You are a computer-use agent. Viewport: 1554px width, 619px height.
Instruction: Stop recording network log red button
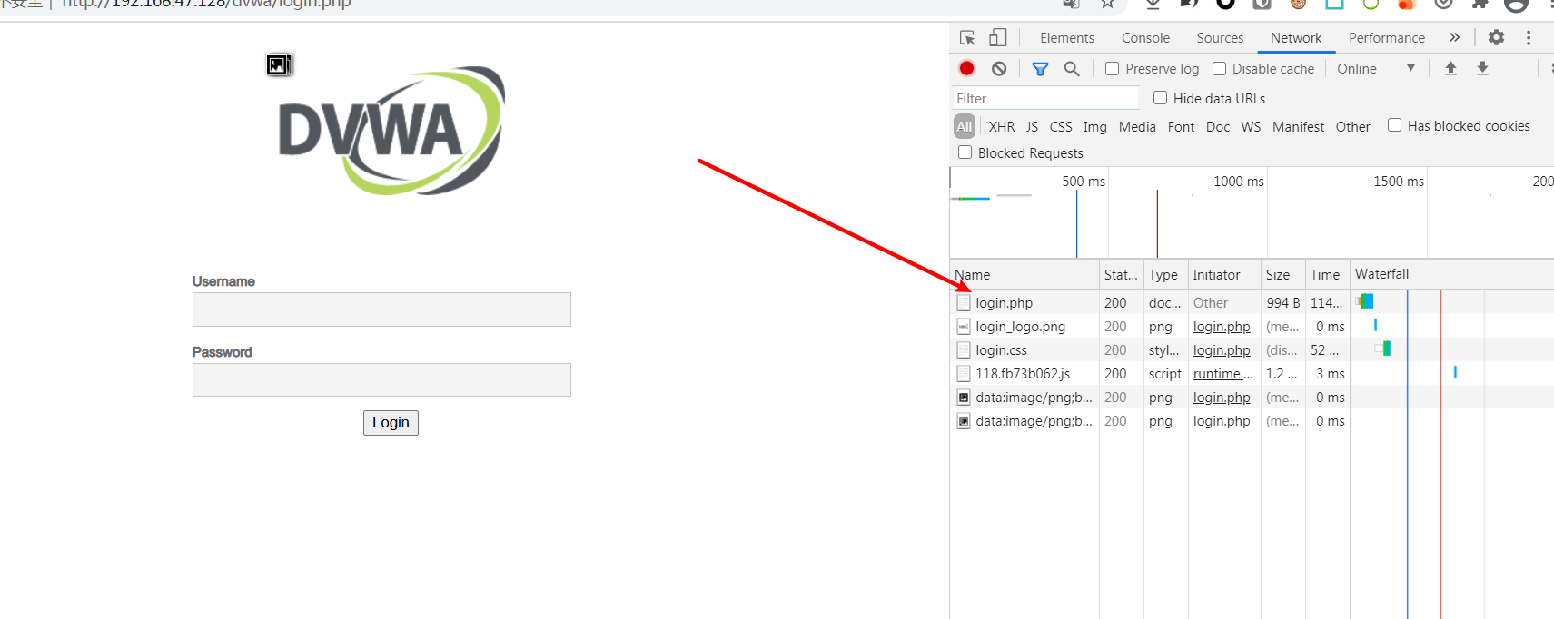[x=966, y=68]
